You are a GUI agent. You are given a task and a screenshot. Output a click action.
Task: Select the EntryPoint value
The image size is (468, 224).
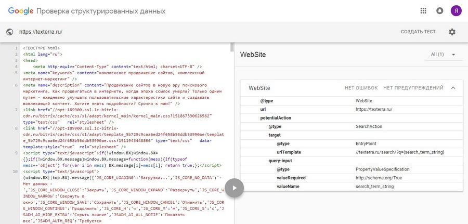click(366, 143)
